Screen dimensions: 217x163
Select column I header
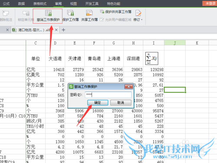[154, 43]
